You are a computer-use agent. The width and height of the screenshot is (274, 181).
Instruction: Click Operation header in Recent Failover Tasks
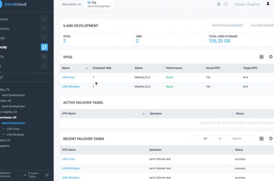tap(155, 150)
